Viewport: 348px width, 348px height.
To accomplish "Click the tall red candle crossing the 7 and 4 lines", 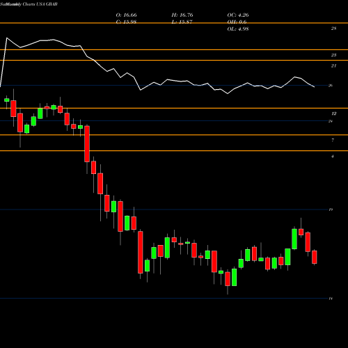I will click(87, 144).
